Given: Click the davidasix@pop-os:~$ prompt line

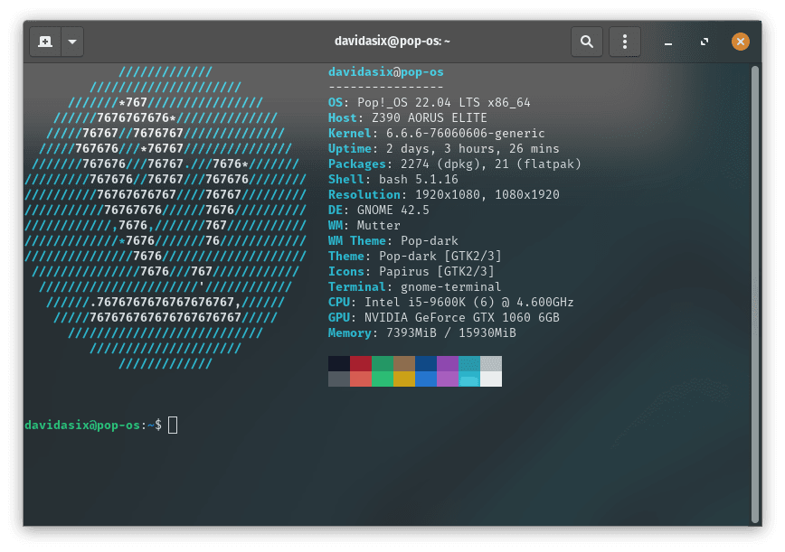Looking at the screenshot, I should (95, 425).
